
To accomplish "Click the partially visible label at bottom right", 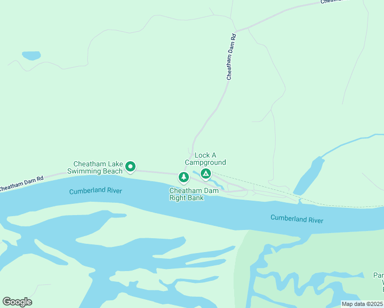I will (x=379, y=282).
